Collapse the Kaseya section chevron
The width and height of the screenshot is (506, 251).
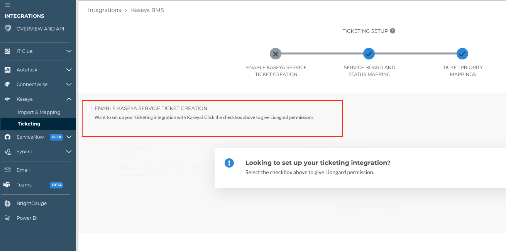pyautogui.click(x=69, y=99)
